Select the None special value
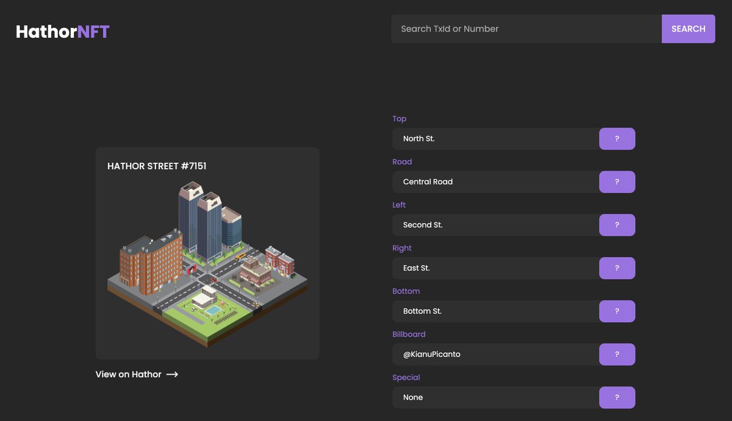 (495, 398)
